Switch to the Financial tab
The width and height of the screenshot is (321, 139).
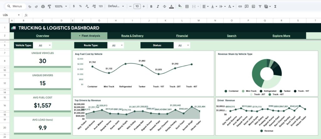click(x=182, y=36)
